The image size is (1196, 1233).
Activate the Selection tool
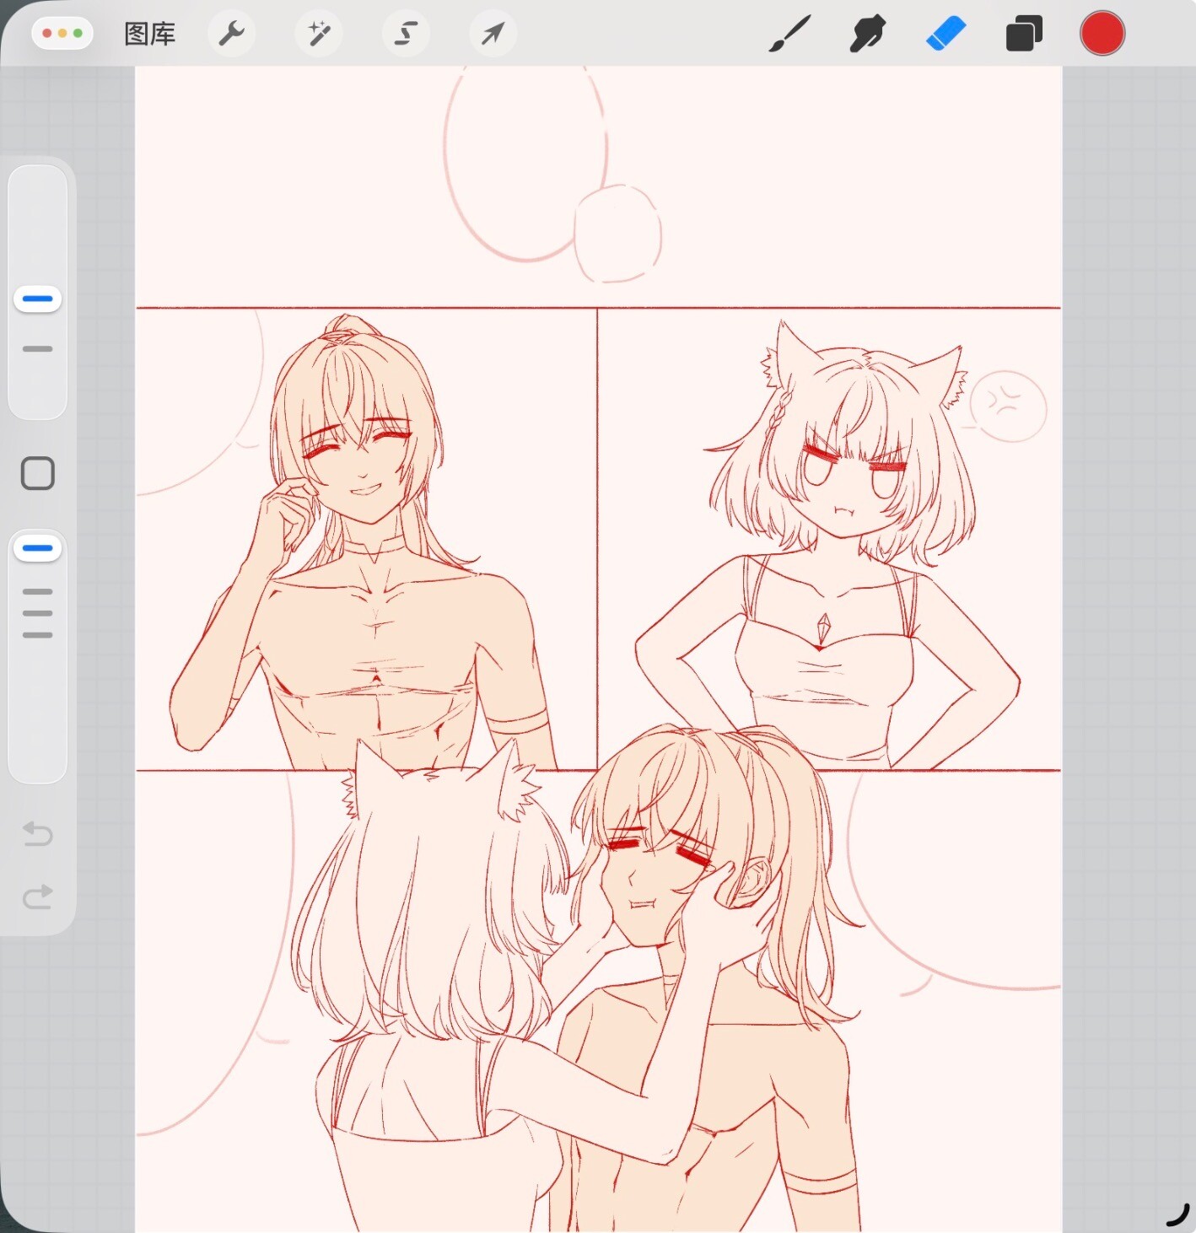click(406, 34)
